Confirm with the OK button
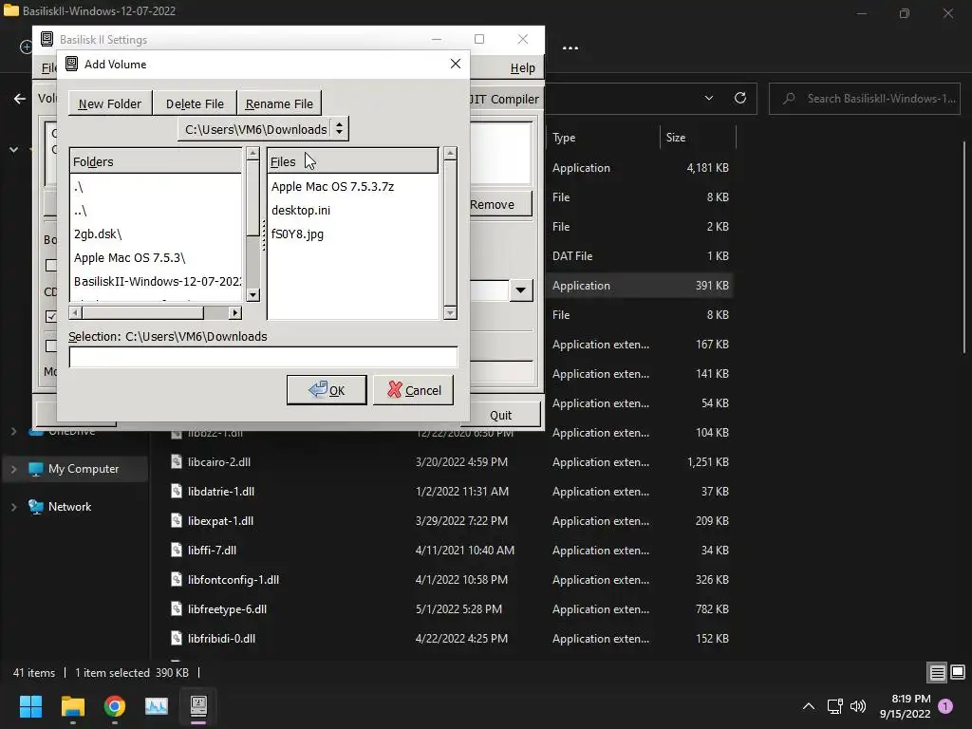Image resolution: width=972 pixels, height=729 pixels. click(327, 390)
